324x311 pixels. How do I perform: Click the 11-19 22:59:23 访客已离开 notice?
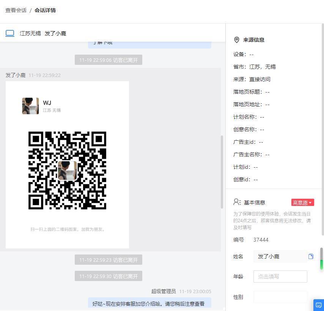coord(109,260)
